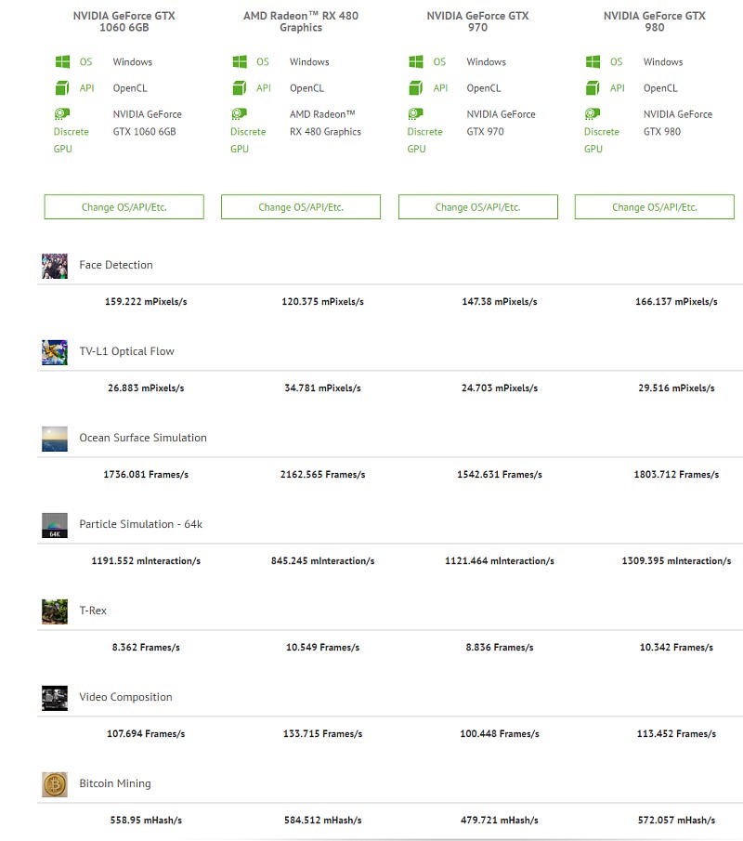Screen dimensions: 743x841
Task: Select the 120.375 mPixels/s Face Detection score
Action: click(322, 301)
